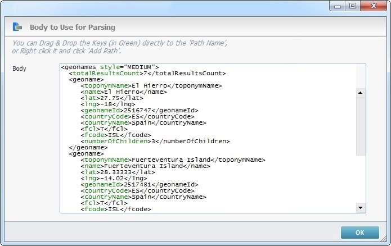Click the scrollbar down arrow

(361, 208)
